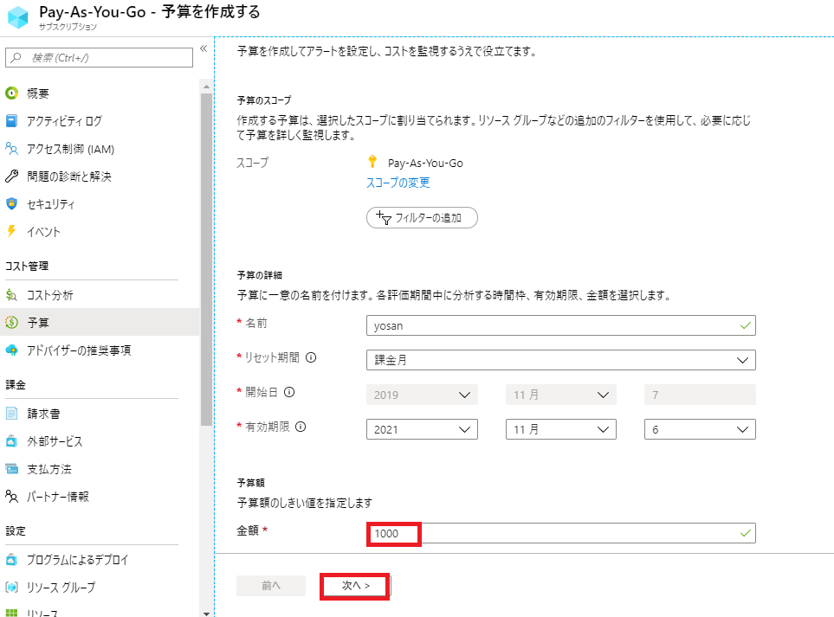
Task: Click the 外部サービス bag icon
Action: (x=12, y=441)
